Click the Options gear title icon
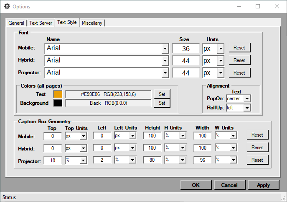The image size is (287, 202). 7,6
